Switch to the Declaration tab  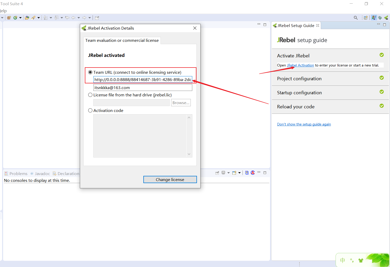[66, 173]
